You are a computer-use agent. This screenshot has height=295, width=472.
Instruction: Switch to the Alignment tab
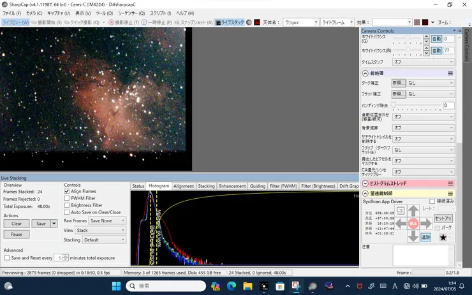(184, 186)
